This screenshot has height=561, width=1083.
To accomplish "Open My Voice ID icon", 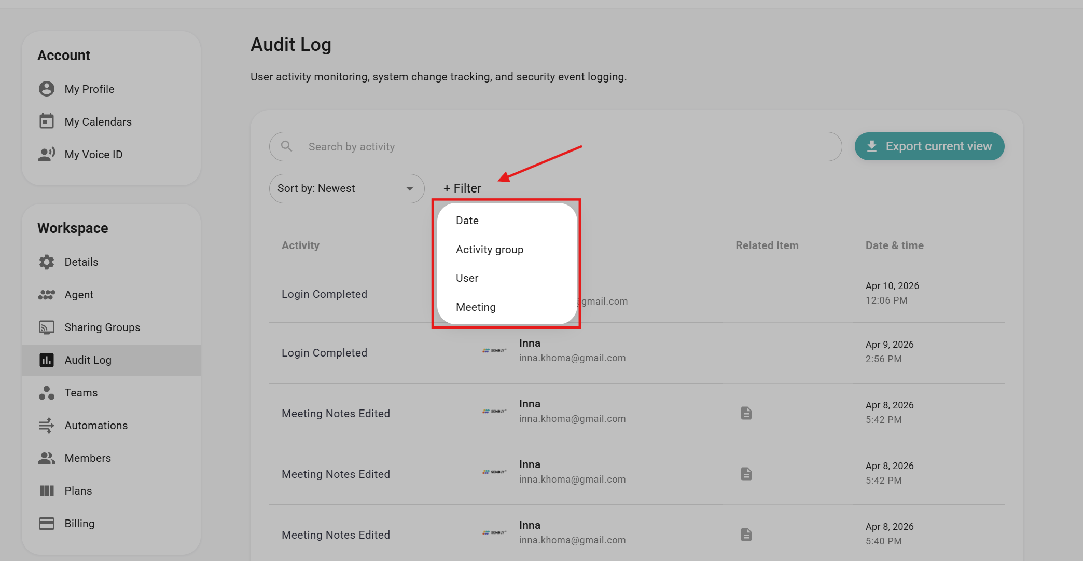I will click(x=47, y=154).
